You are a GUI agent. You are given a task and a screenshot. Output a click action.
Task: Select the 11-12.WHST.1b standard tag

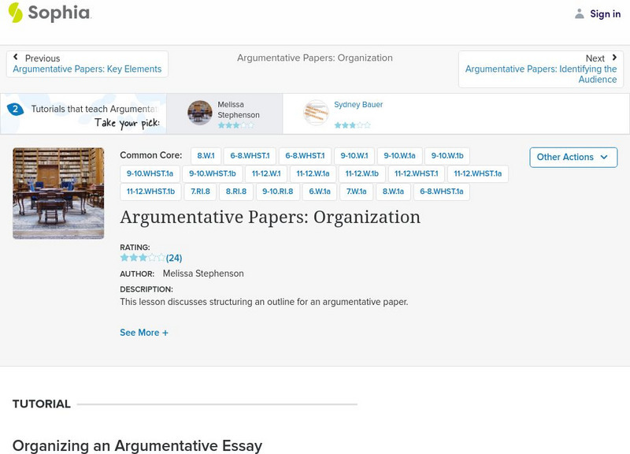pyautogui.click(x=150, y=192)
